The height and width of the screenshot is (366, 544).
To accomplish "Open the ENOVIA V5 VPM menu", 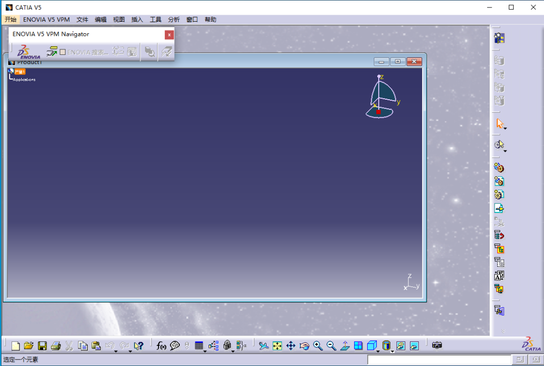I will pos(46,20).
